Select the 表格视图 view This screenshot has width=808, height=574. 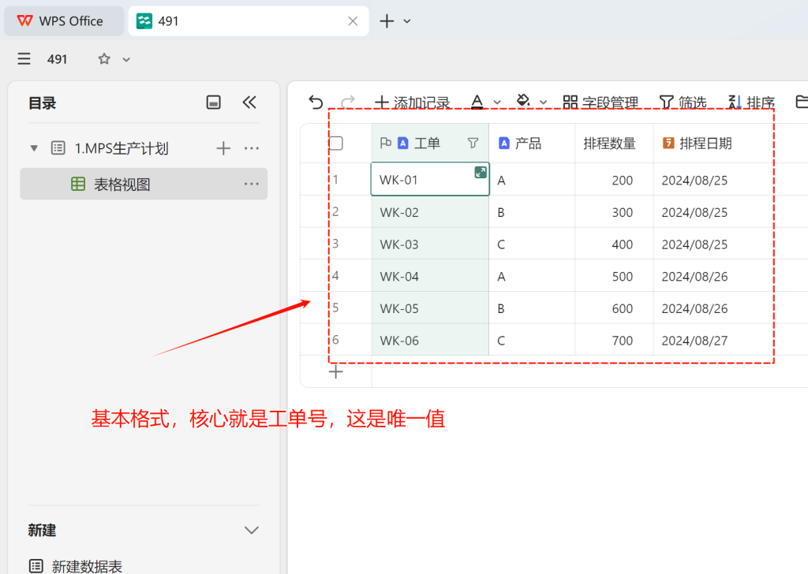coord(144,184)
